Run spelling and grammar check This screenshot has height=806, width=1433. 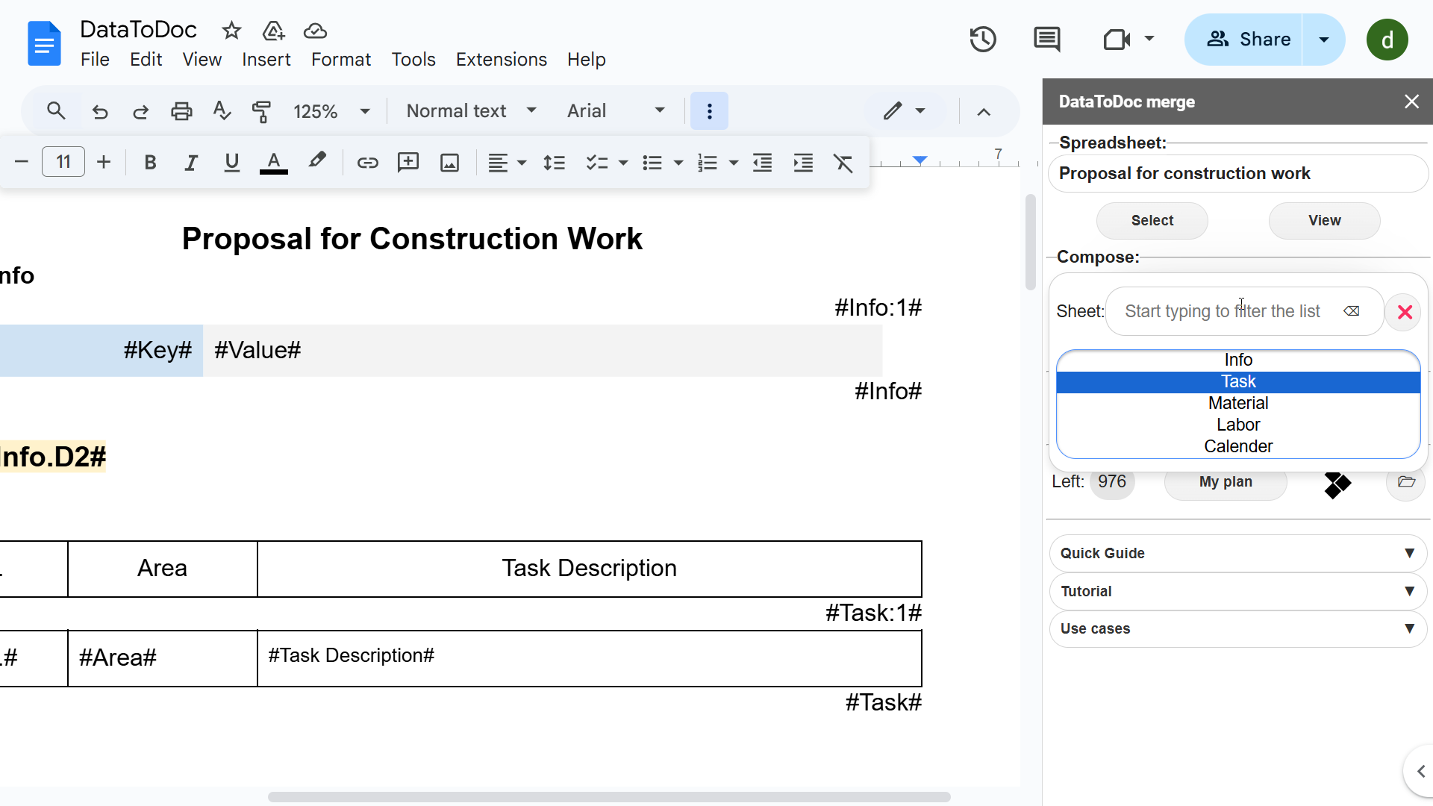click(222, 111)
